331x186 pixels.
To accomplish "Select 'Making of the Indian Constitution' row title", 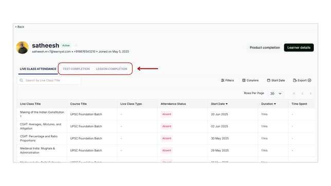I will tap(42, 114).
